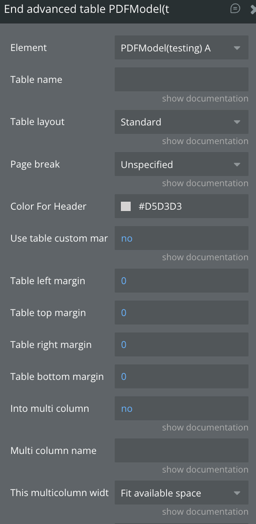The width and height of the screenshot is (256, 524).
Task: Click the Table bottom margin value field
Action: pyautogui.click(x=181, y=376)
